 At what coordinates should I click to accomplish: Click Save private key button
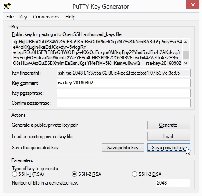coord(168,148)
